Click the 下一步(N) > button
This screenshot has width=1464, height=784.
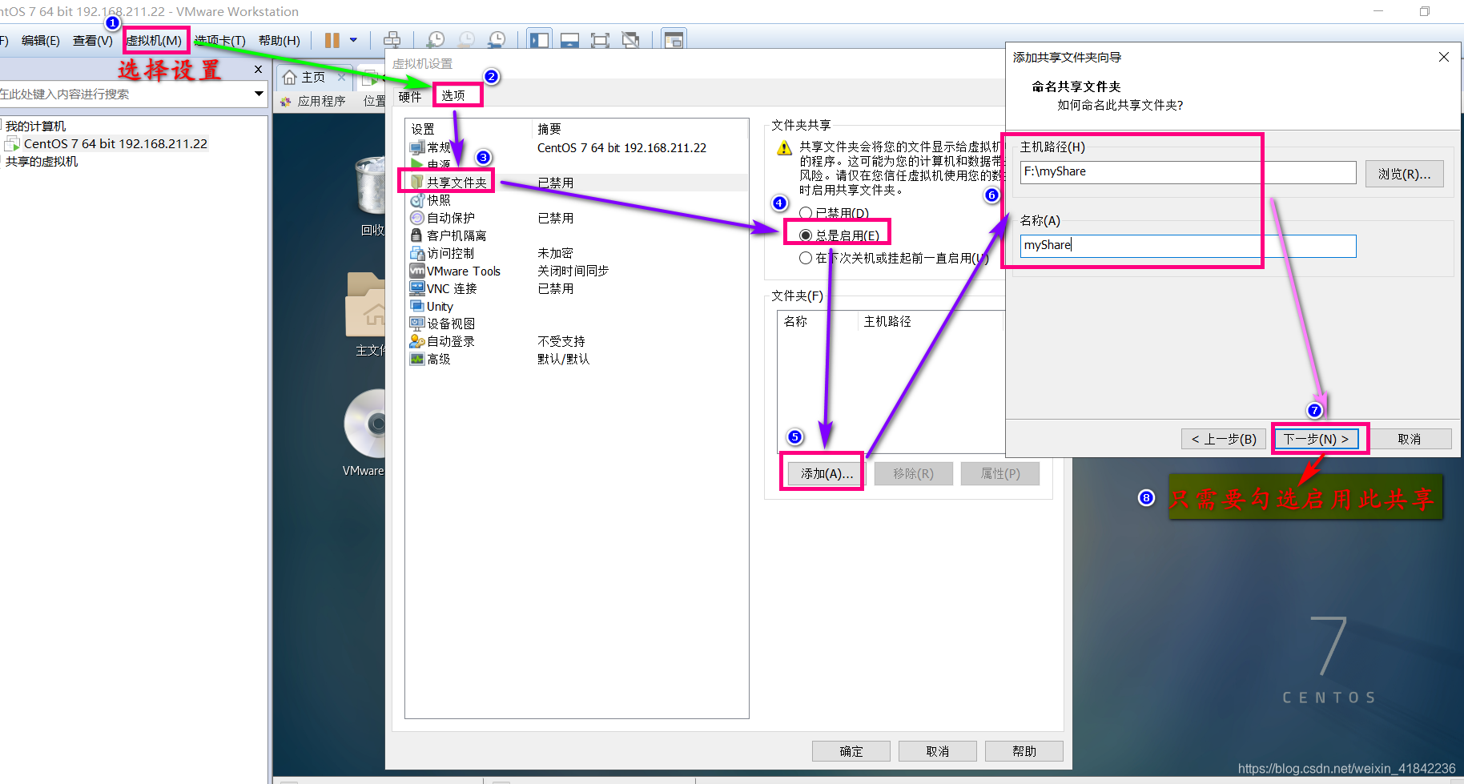pos(1316,439)
